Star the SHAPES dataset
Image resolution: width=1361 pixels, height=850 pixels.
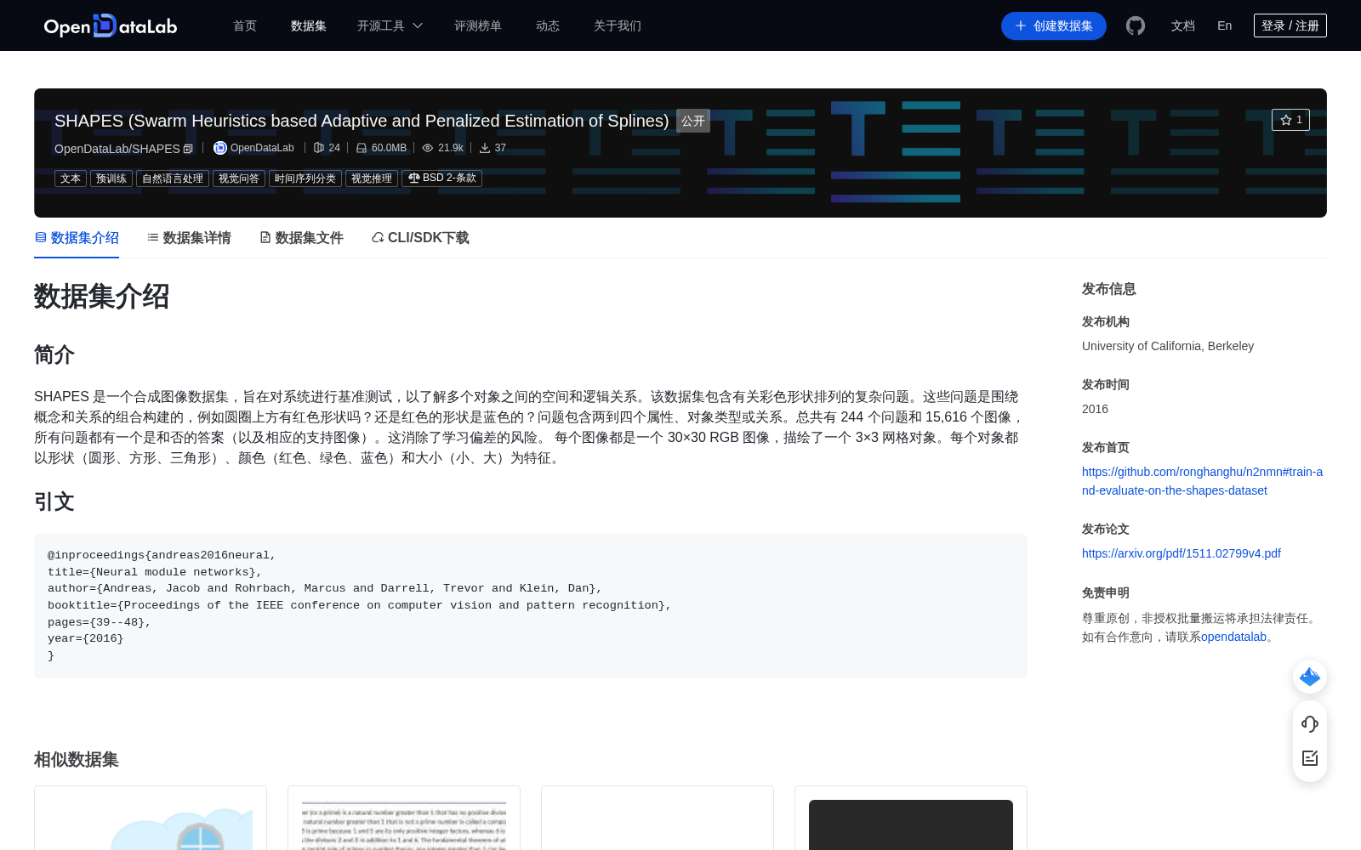1290,120
